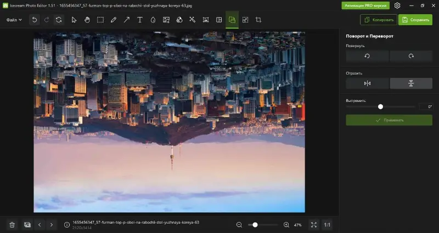Viewport: 439px width, 233px height.
Task: Select the Pencil draw tool
Action: 114,20
